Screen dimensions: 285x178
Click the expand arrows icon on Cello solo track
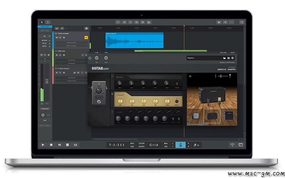tap(83, 55)
